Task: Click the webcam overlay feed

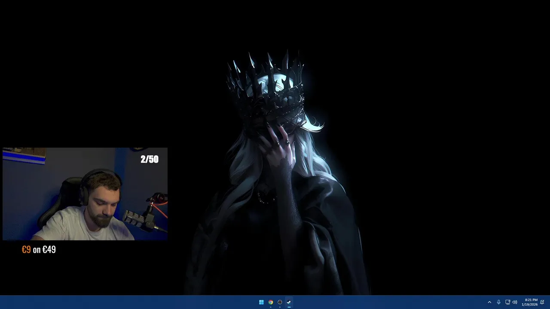Action: (85, 194)
